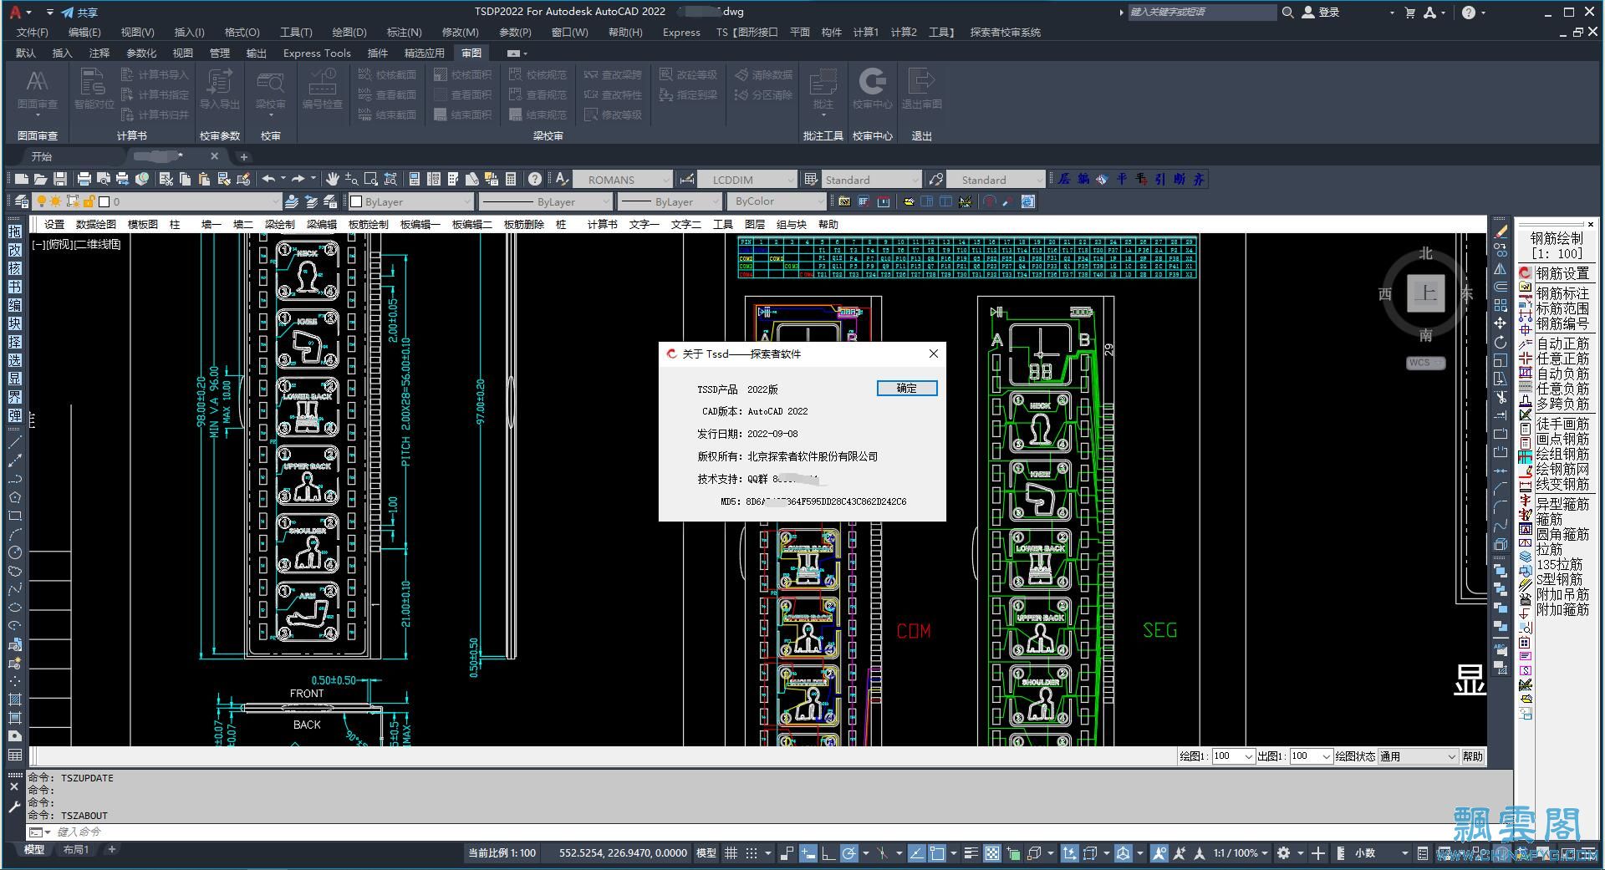
Task: Toggle 2D object snap in status bar
Action: pyautogui.click(x=937, y=853)
